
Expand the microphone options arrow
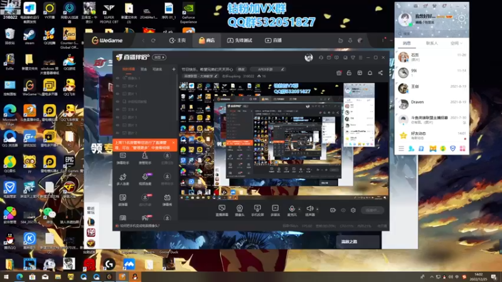pyautogui.click(x=299, y=209)
